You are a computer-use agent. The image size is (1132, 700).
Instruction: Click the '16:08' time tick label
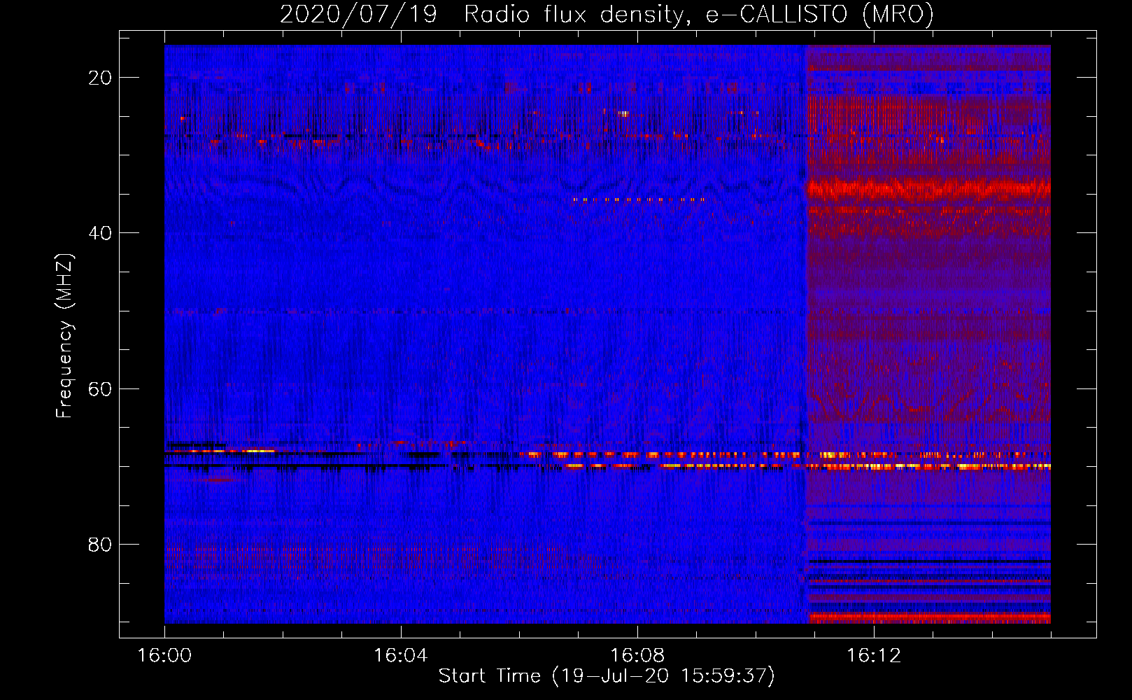point(637,656)
